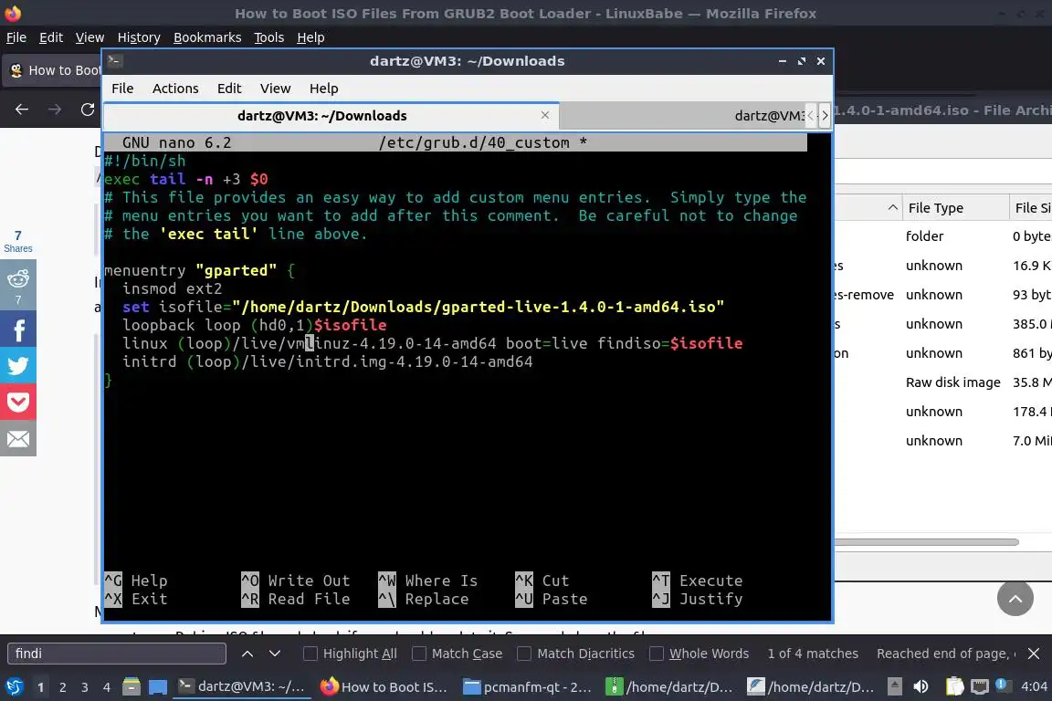This screenshot has width=1052, height=701.
Task: Focus the find bar field containing 'findi'
Action: [117, 654]
